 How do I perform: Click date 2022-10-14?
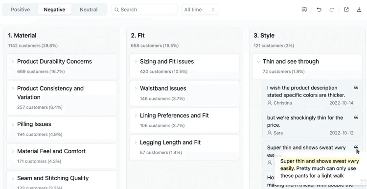(x=342, y=103)
